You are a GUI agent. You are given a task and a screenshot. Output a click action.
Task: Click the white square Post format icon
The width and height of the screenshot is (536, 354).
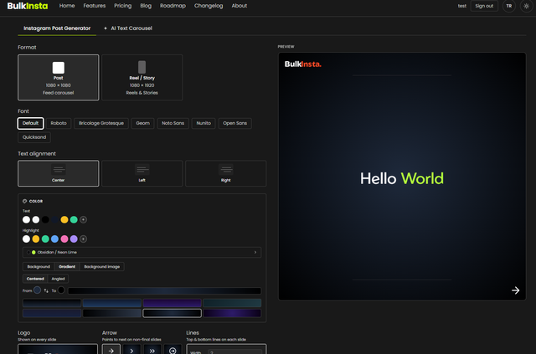click(x=58, y=68)
